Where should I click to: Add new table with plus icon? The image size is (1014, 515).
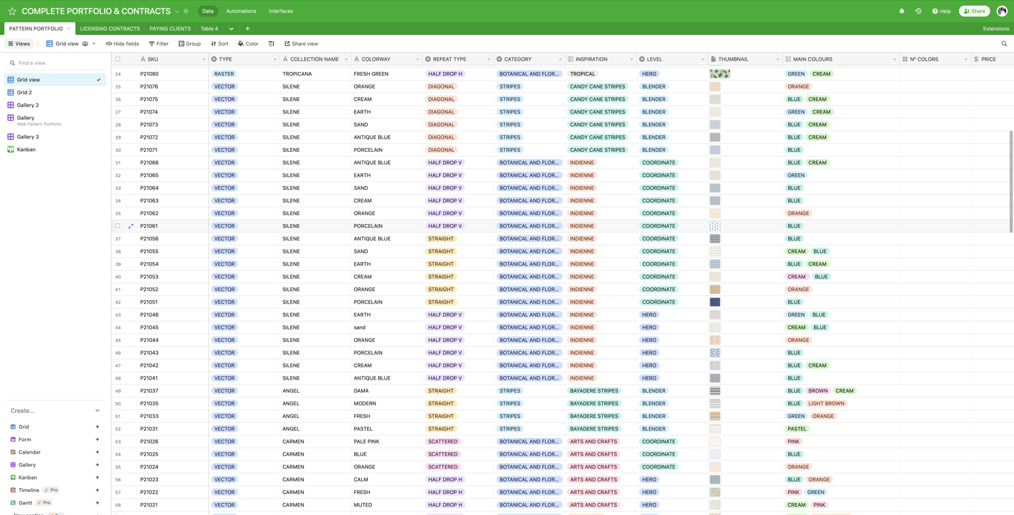[x=248, y=28]
